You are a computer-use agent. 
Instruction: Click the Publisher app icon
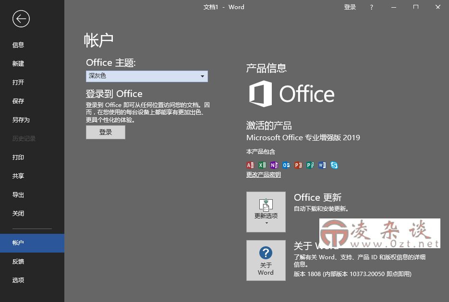(x=310, y=165)
